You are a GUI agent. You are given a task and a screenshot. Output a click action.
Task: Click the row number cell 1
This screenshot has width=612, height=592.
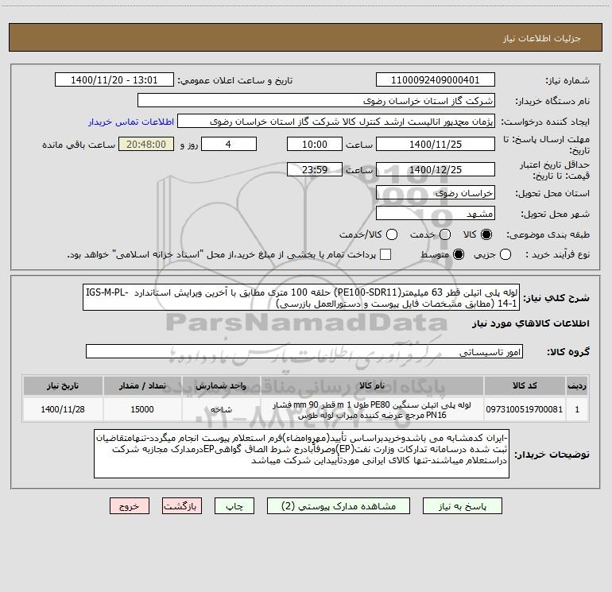[x=577, y=409]
